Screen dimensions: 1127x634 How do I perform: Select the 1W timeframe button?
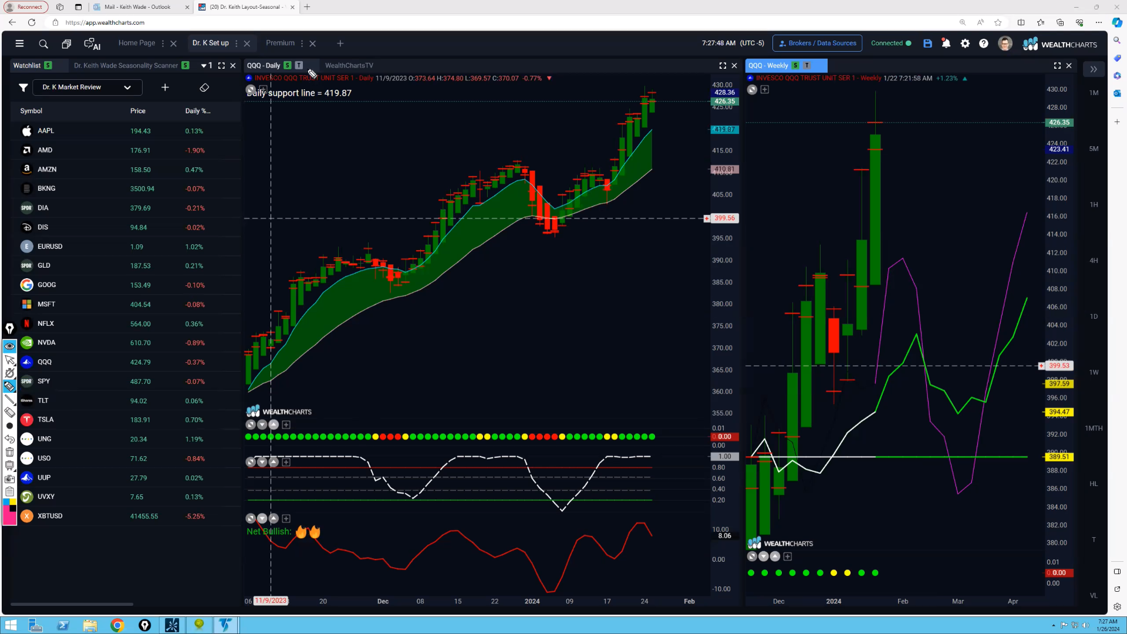(1094, 373)
